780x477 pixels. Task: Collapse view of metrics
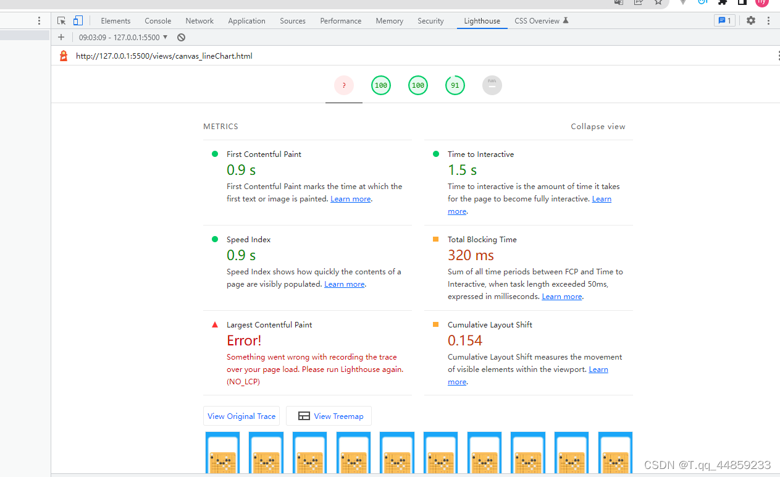click(598, 126)
